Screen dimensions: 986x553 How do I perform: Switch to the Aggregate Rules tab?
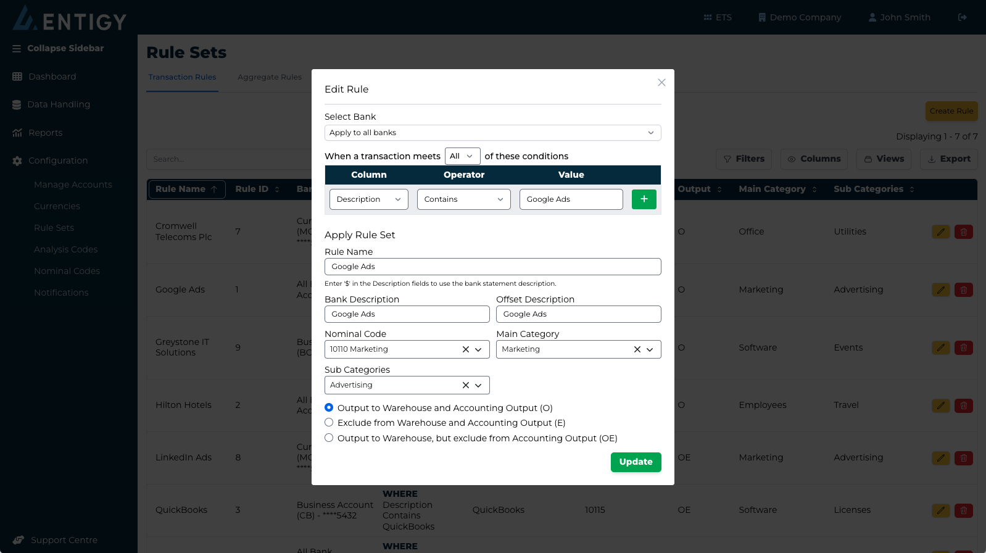click(270, 77)
